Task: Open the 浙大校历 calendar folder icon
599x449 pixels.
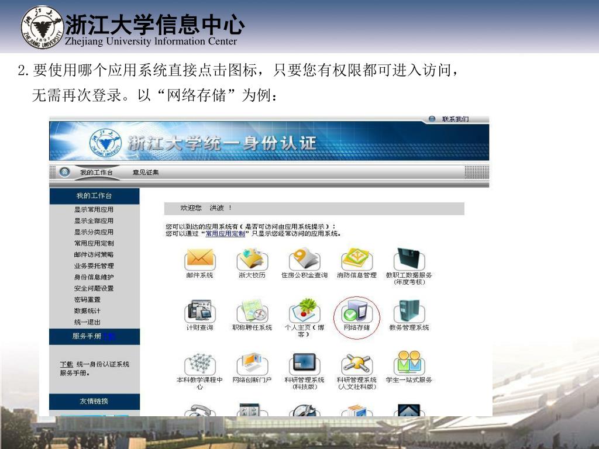Action: pyautogui.click(x=252, y=259)
